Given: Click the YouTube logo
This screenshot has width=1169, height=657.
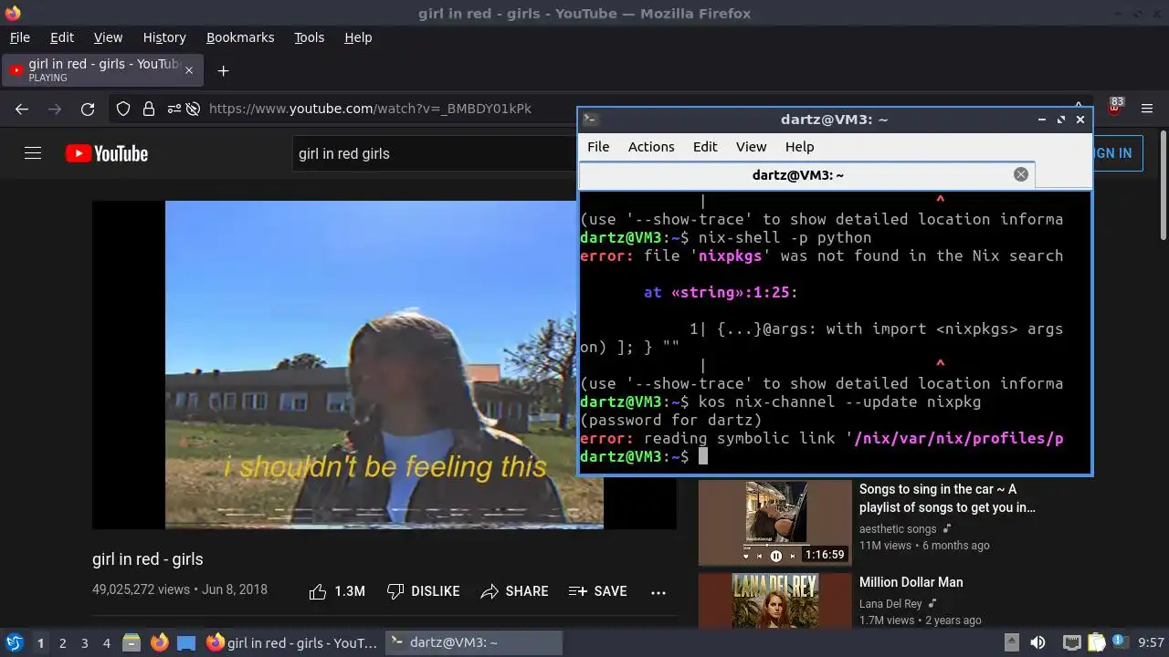Looking at the screenshot, I should 107,153.
